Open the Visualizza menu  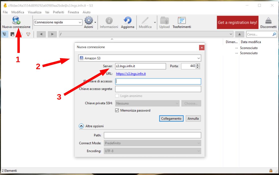click(35, 12)
